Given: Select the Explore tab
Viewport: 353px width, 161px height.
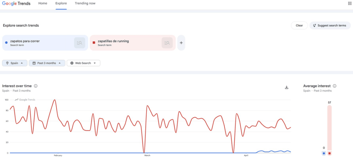Looking at the screenshot, I should (x=61, y=3).
